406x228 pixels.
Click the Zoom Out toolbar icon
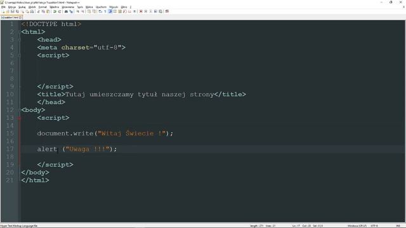[83, 11]
